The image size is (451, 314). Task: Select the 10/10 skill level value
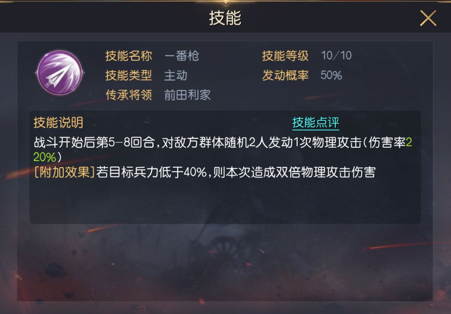click(x=336, y=55)
